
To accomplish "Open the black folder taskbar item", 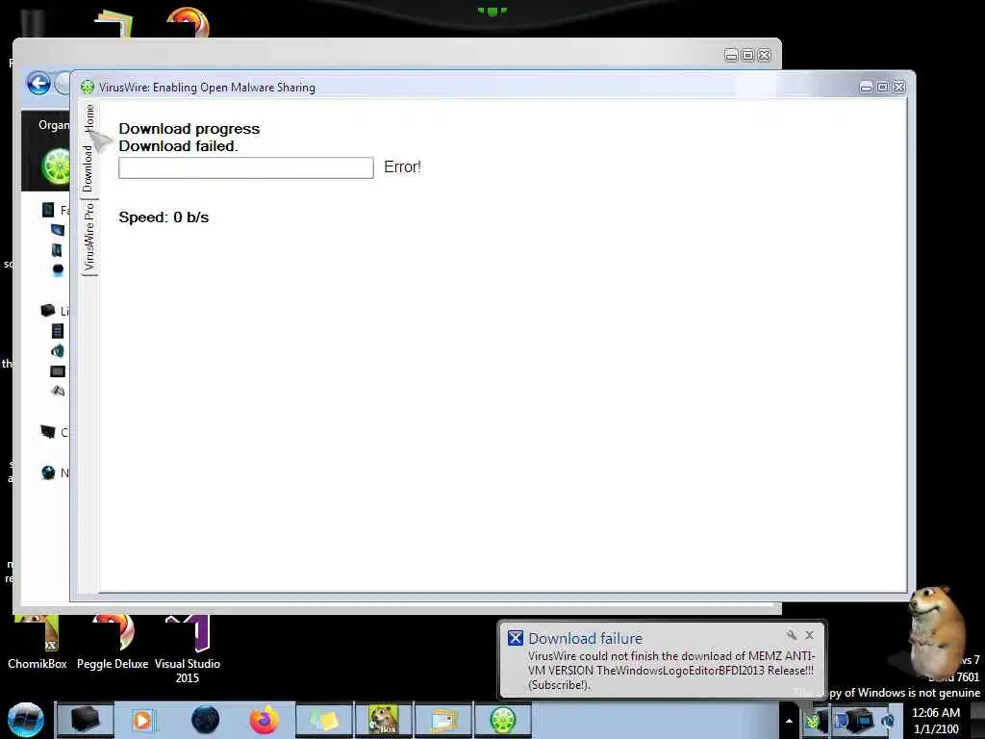I will (86, 720).
